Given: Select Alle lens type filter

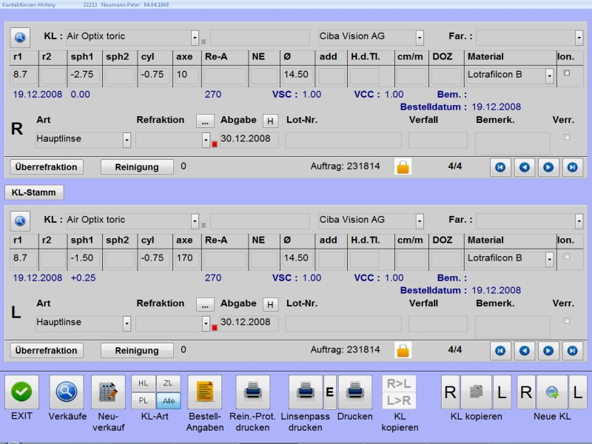Looking at the screenshot, I should coord(169,400).
